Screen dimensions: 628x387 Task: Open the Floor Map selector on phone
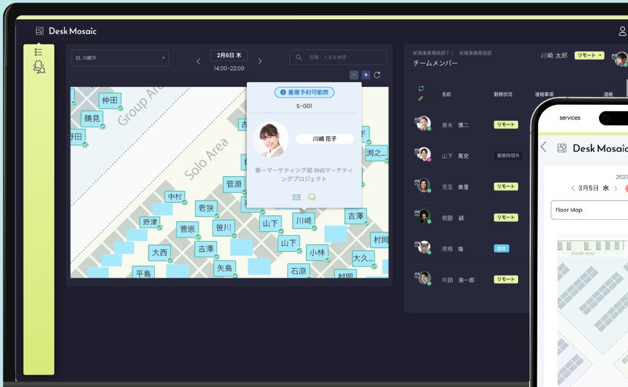pos(588,210)
